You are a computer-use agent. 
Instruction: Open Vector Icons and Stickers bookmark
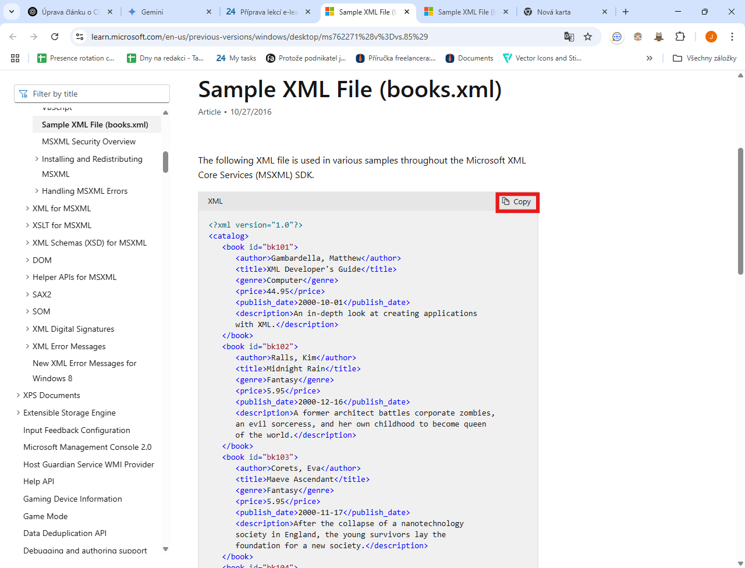[542, 58]
